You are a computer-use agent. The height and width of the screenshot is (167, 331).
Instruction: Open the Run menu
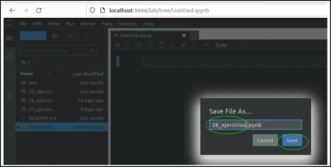click(x=70, y=24)
